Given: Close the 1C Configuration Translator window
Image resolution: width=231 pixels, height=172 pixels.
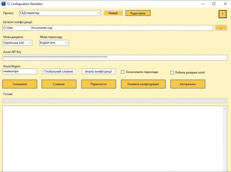Looking at the screenshot, I should click(225, 4).
